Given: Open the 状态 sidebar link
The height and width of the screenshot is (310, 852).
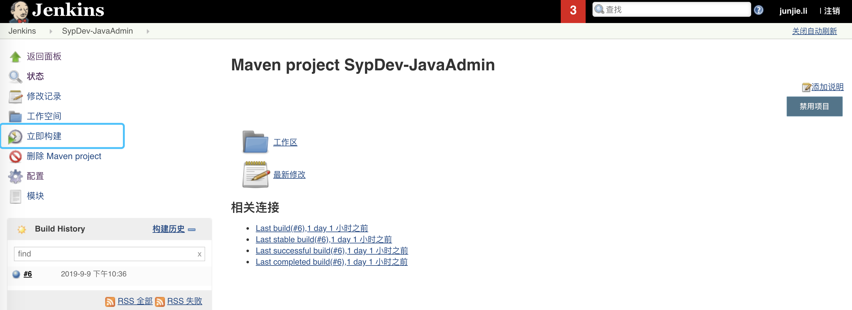Looking at the screenshot, I should coord(35,77).
